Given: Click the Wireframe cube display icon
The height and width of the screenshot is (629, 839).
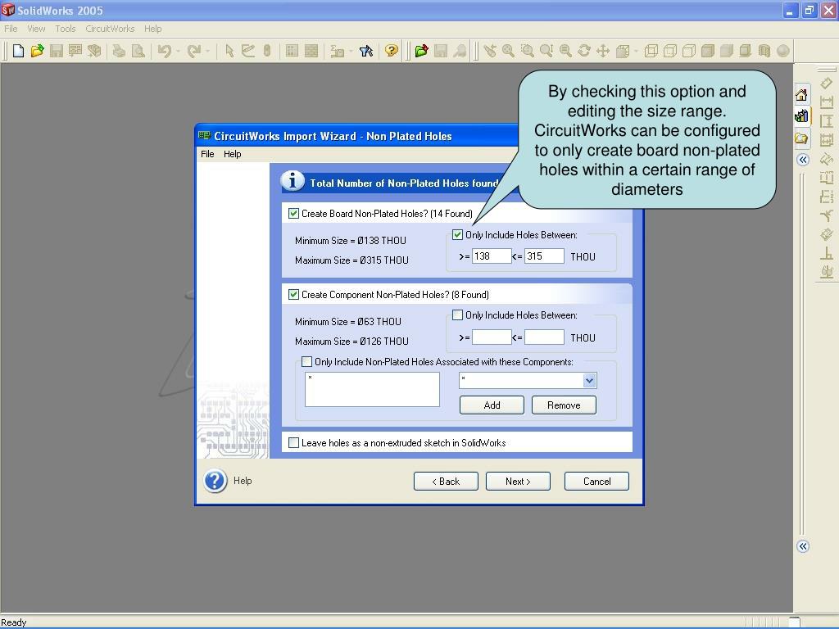Looking at the screenshot, I should (651, 51).
